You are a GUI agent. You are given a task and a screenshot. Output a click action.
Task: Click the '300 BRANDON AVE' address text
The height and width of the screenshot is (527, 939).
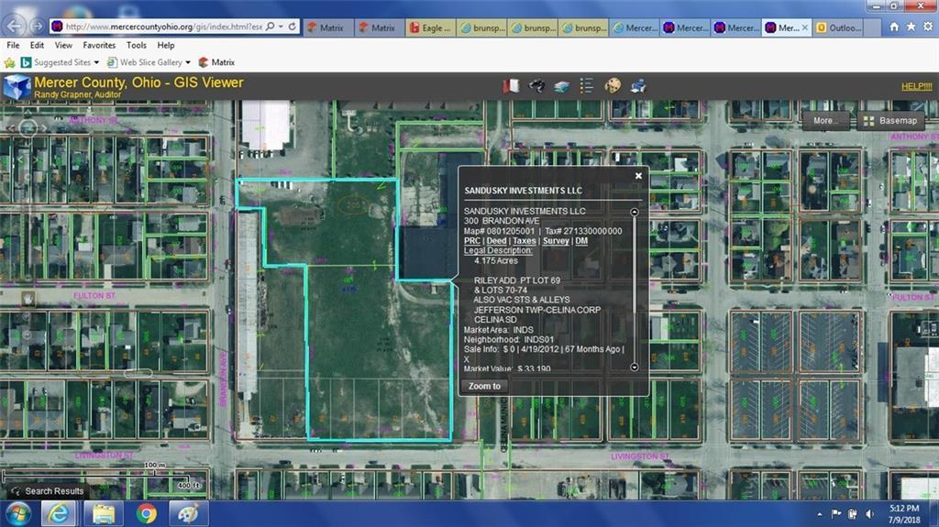pyautogui.click(x=502, y=221)
